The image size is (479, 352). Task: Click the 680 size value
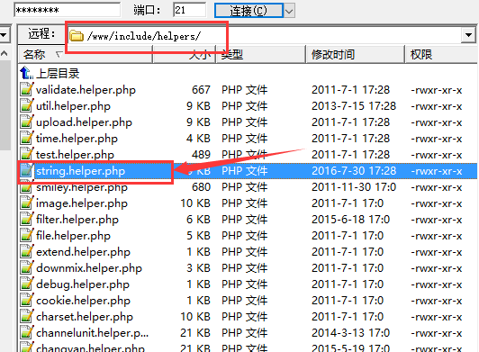[x=201, y=187]
